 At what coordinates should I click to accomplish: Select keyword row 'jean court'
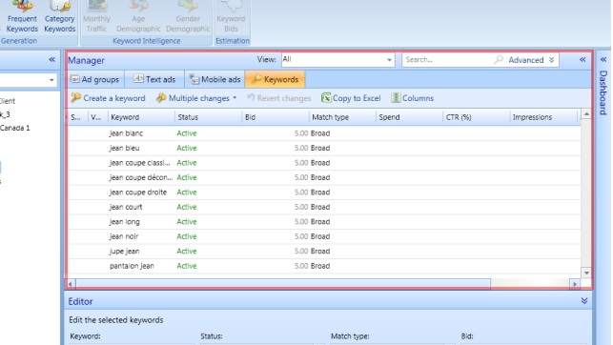[x=324, y=207]
